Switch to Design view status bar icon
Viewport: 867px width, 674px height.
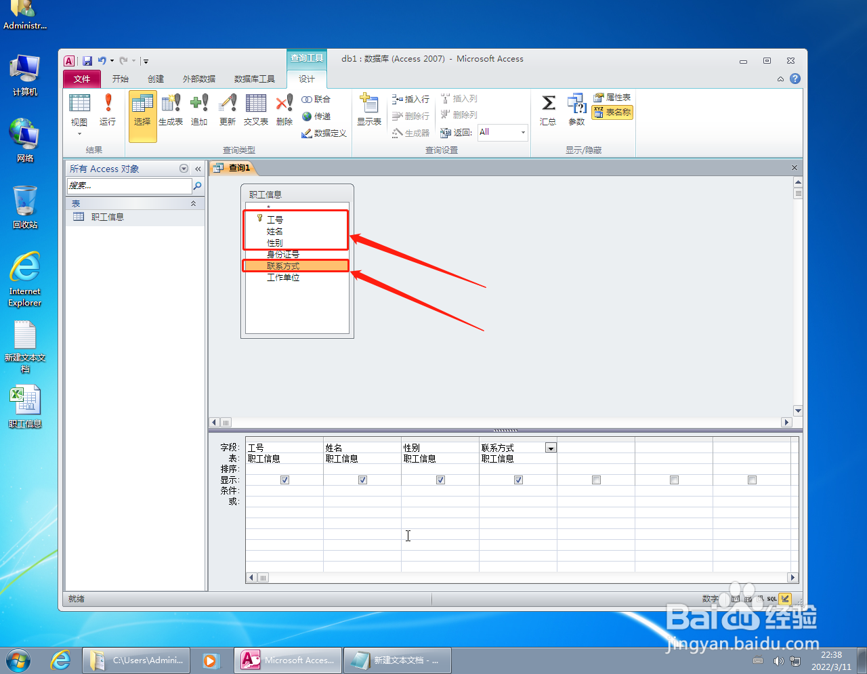tap(785, 599)
